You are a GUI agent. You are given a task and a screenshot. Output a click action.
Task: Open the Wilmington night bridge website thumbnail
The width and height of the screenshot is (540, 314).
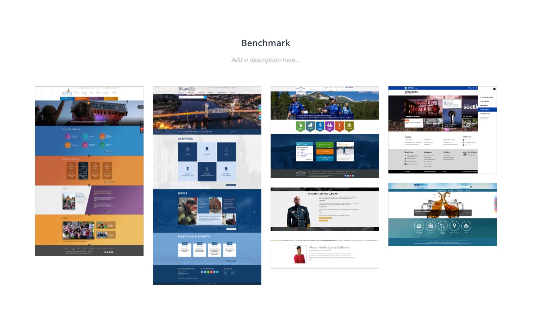(x=207, y=186)
